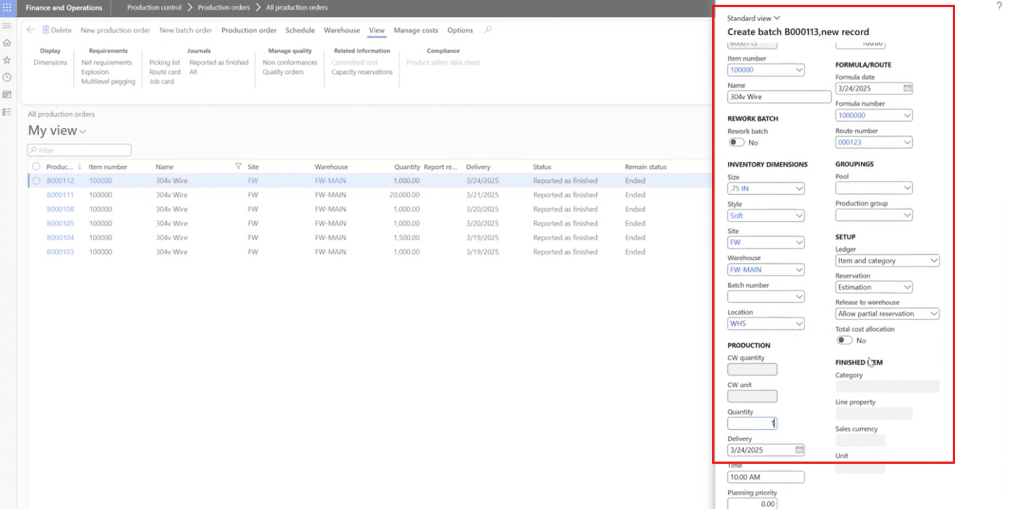Open Favorites star icon in sidebar
This screenshot has width=1009, height=509.
(x=7, y=60)
